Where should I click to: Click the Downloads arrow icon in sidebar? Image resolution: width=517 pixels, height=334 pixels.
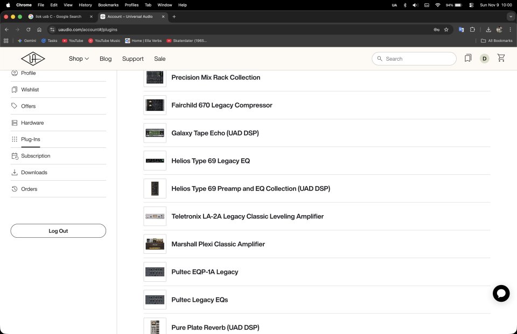(15, 172)
